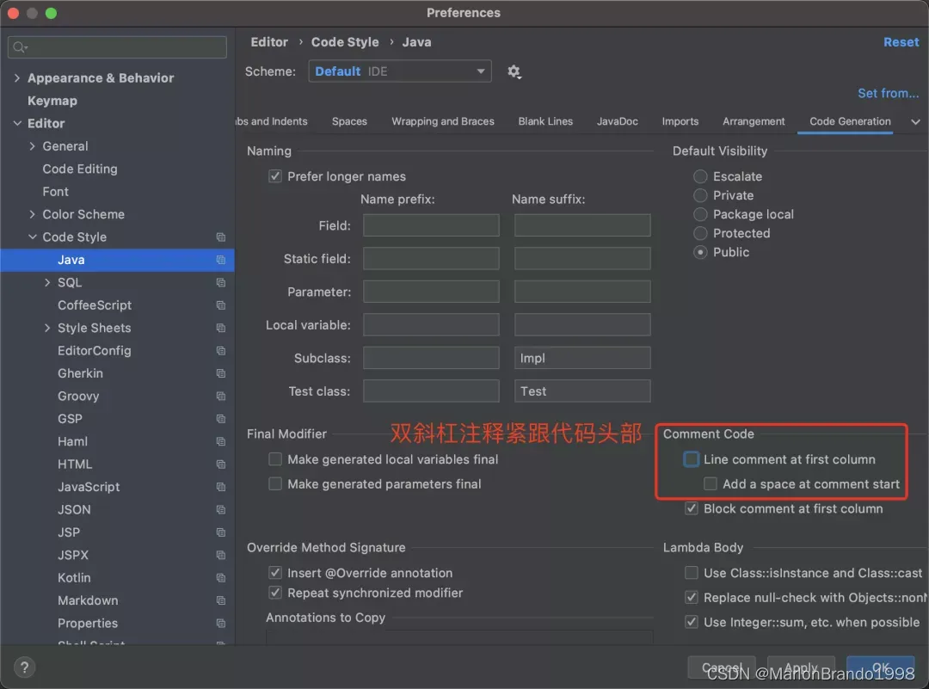Click the copy-settings icon beside CoffeeScript
929x689 pixels.
[221, 305]
